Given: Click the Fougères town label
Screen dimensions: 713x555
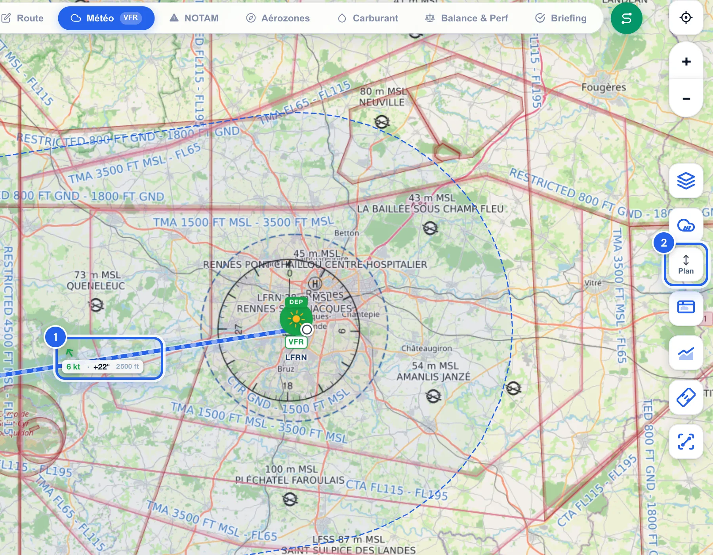Looking at the screenshot, I should point(604,87).
